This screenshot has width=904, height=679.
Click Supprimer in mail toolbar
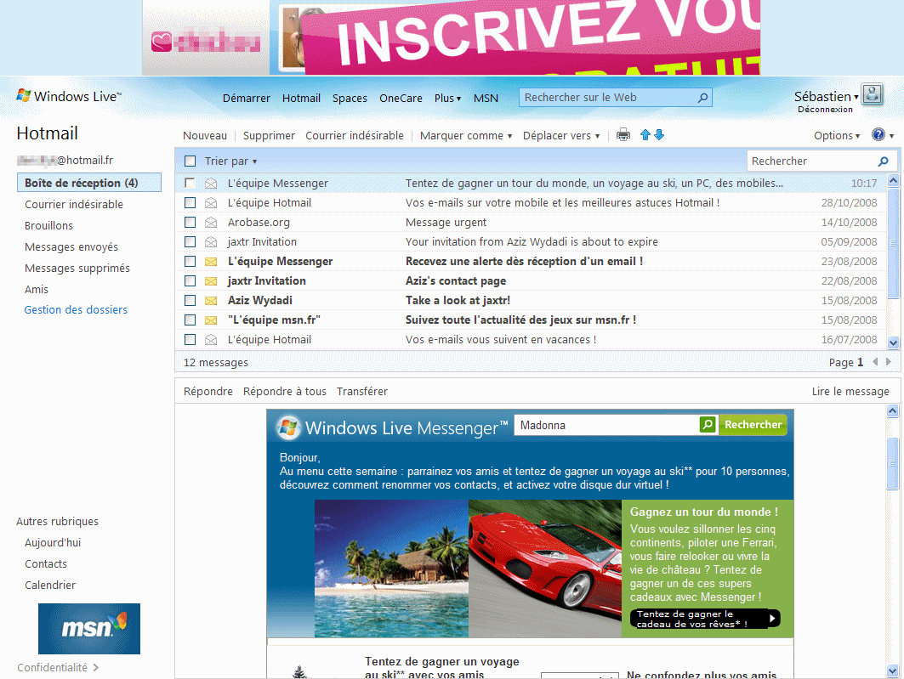click(269, 136)
